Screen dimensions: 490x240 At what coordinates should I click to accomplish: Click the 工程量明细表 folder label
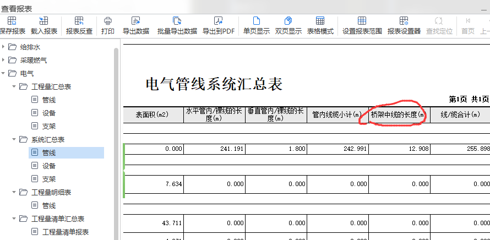coord(51,192)
